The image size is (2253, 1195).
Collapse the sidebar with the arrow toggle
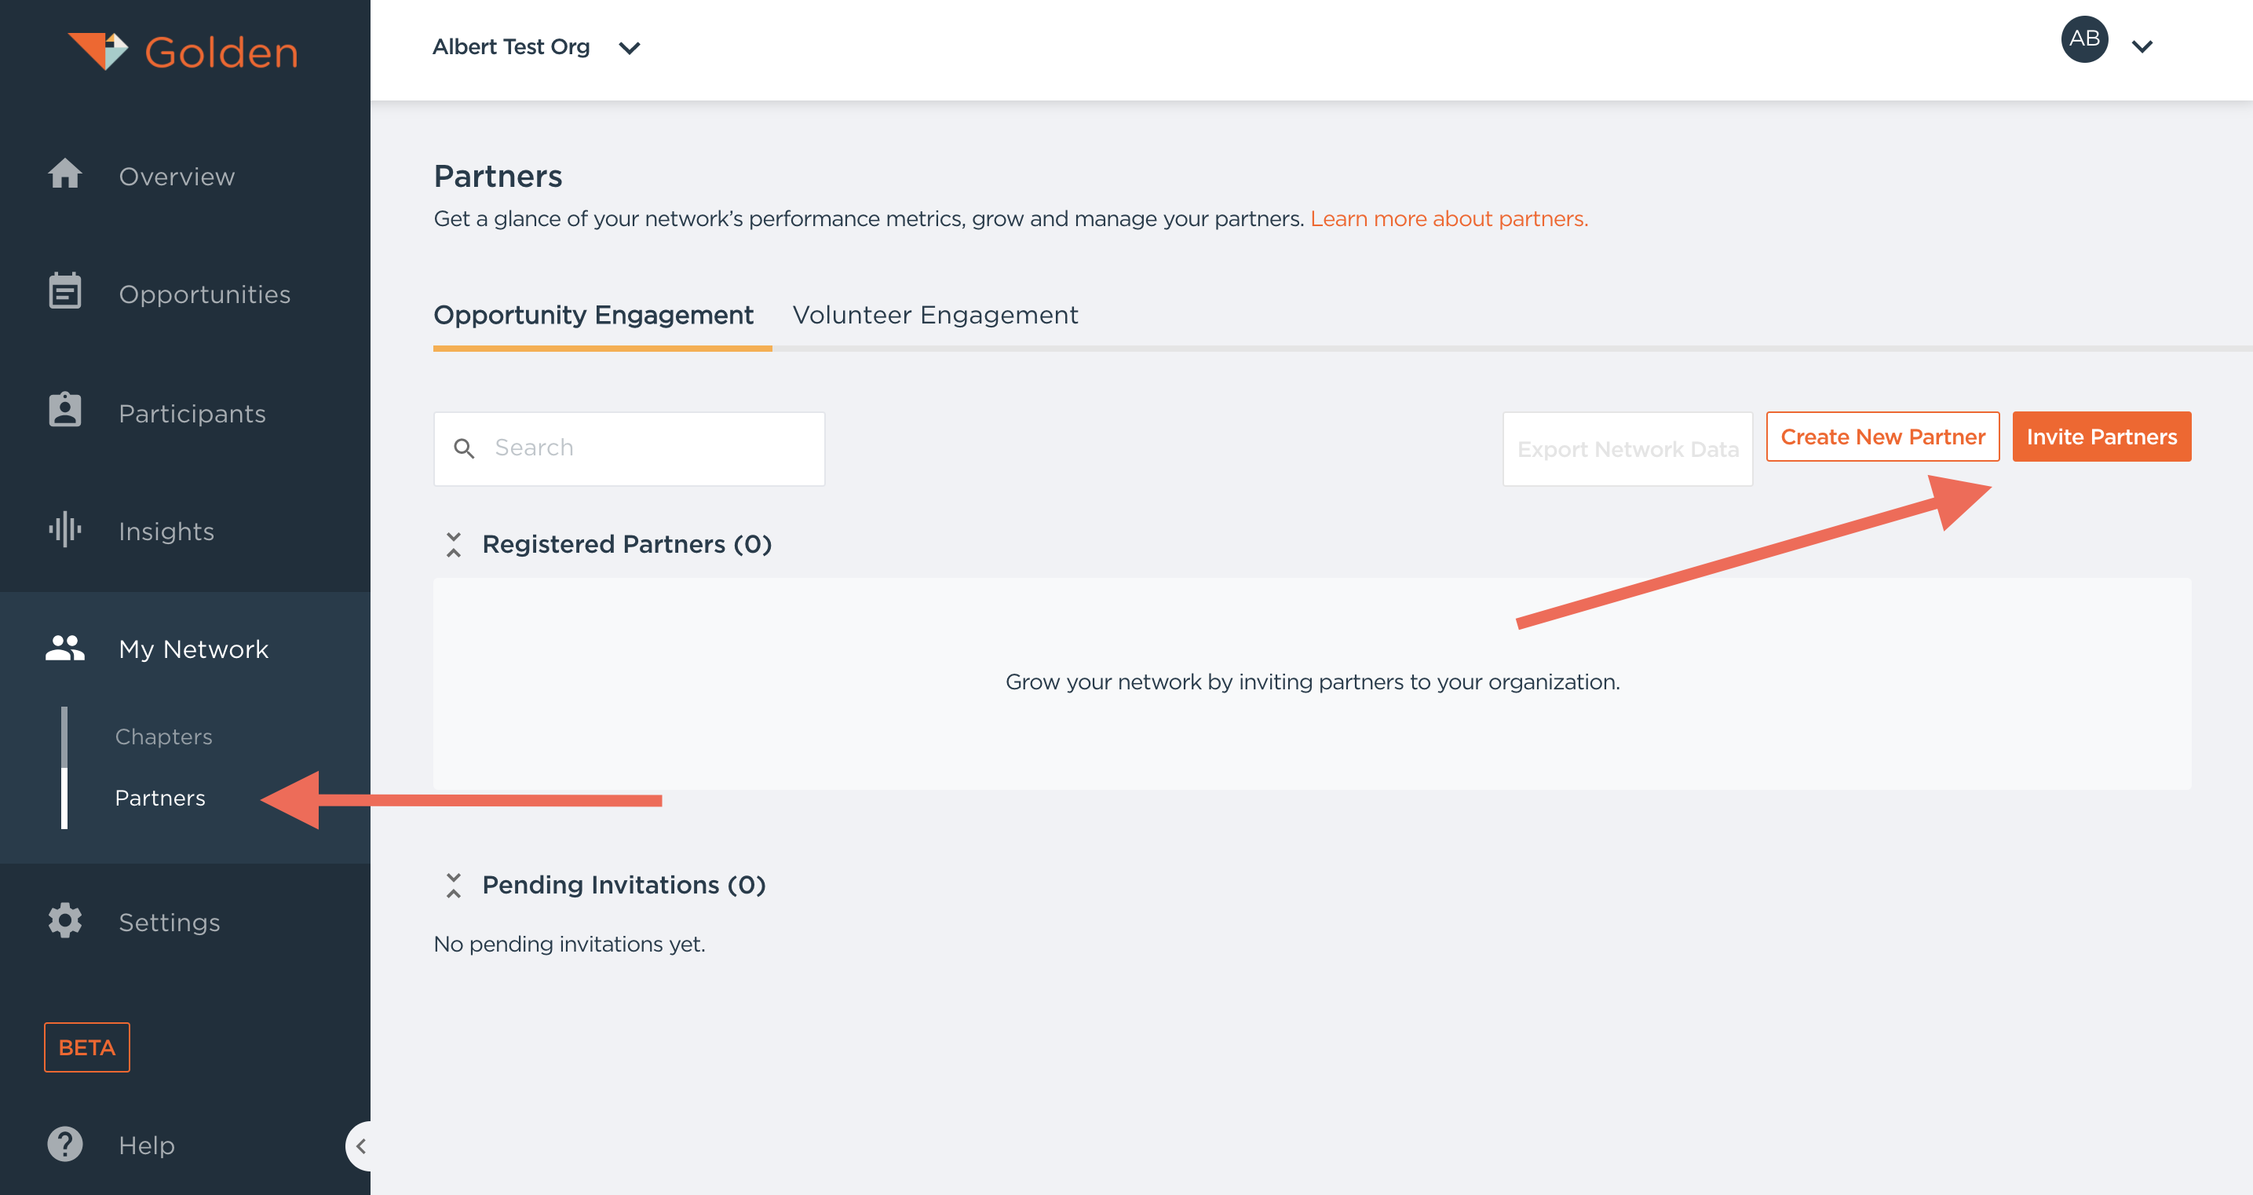point(360,1145)
